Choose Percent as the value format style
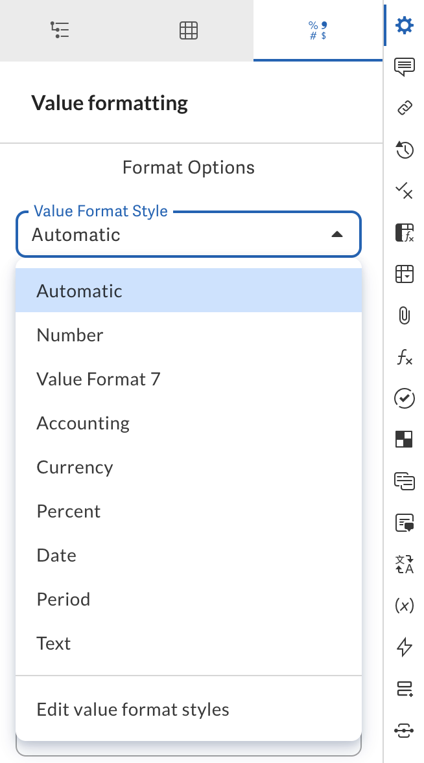The width and height of the screenshot is (424, 763). pos(68,511)
